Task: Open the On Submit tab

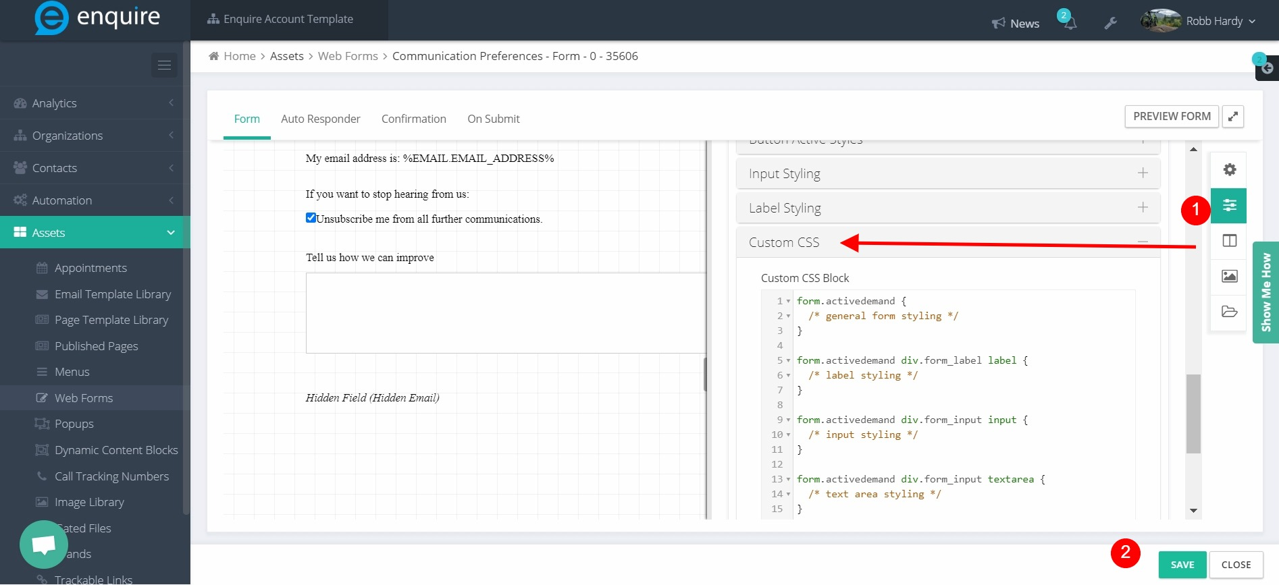Action: tap(493, 119)
